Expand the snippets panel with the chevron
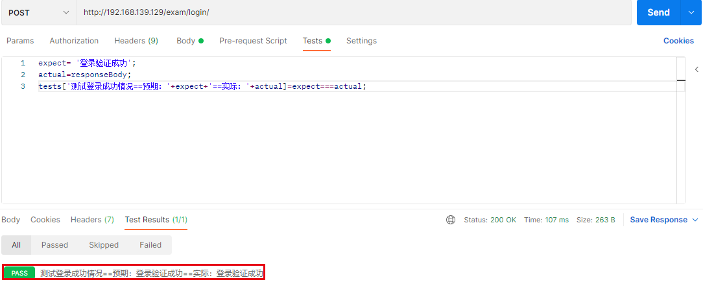703x282 pixels. pyautogui.click(x=697, y=69)
